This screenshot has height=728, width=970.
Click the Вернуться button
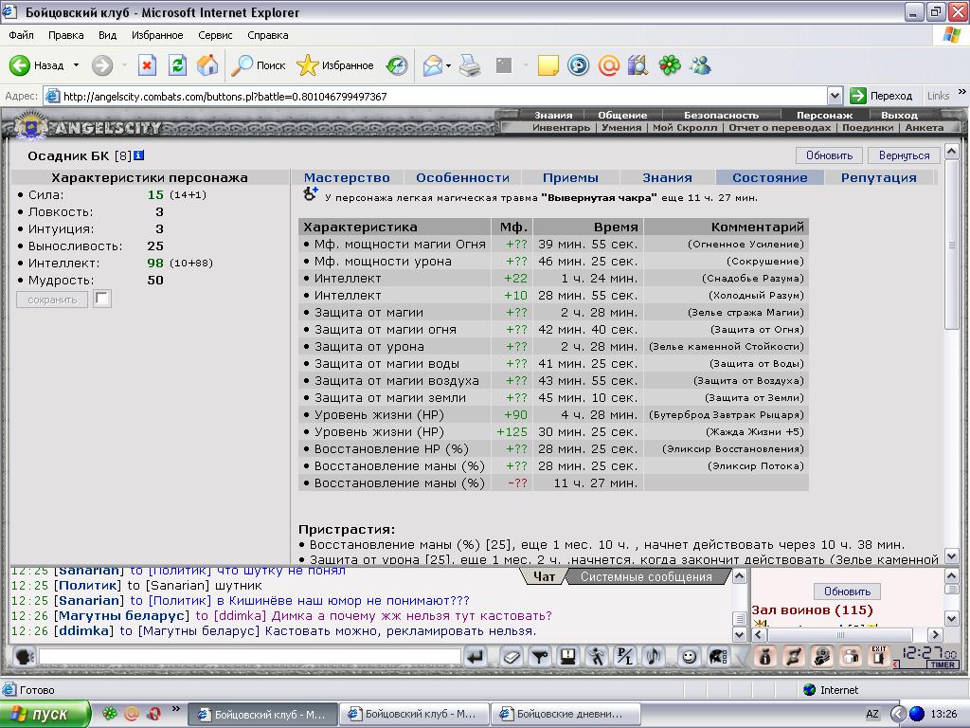[904, 155]
